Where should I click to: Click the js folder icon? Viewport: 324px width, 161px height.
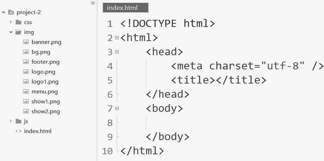click(x=18, y=121)
